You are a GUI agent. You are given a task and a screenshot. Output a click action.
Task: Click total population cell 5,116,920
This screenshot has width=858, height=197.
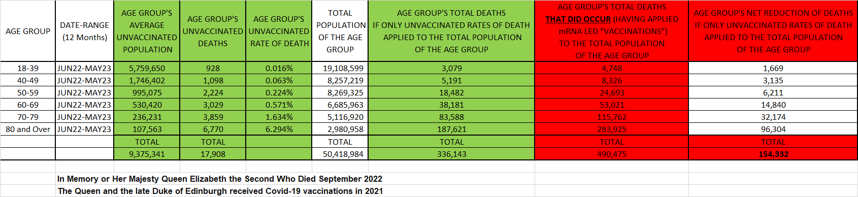click(x=340, y=117)
